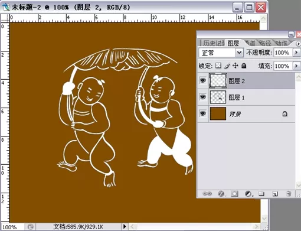The width and height of the screenshot is (301, 231).
Task: Click document size 文档:585.9K/929.1K
Action: [x=78, y=227]
